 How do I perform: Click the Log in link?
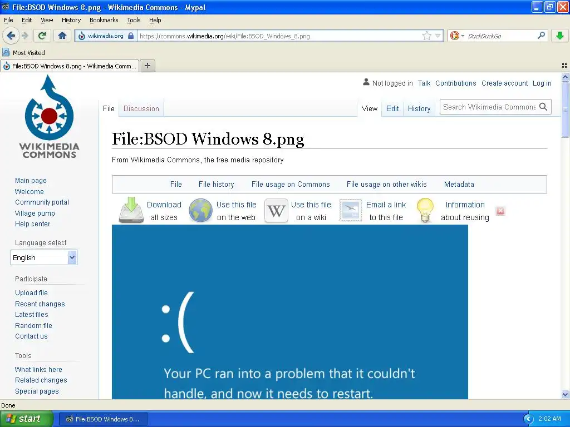click(542, 83)
